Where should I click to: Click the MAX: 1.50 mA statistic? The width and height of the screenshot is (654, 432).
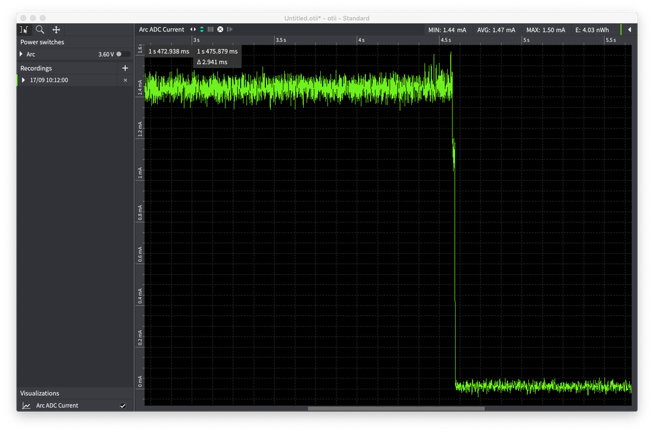545,30
